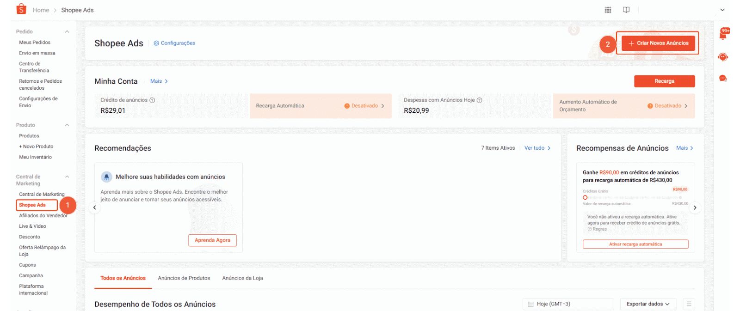Switch to Anúncios da Loja tab

pyautogui.click(x=242, y=278)
